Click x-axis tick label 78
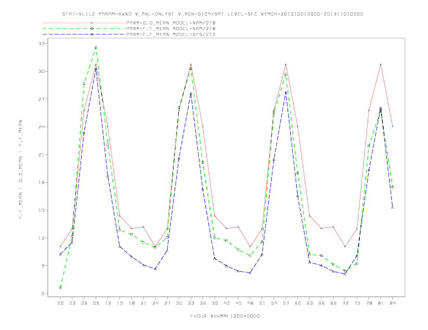The image size is (428, 330). (x=369, y=303)
